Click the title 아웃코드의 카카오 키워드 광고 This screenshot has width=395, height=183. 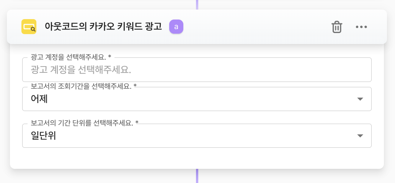coord(103,27)
